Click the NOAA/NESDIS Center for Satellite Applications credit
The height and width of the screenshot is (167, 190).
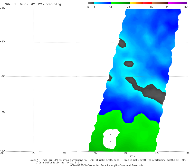106,165
